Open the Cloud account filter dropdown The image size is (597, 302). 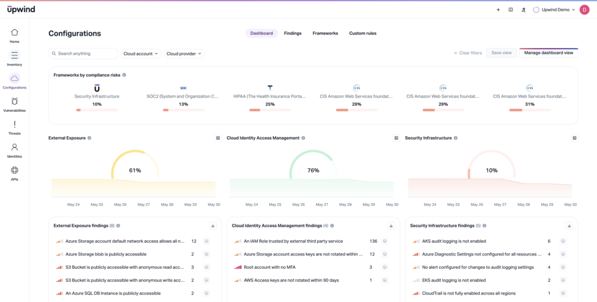click(x=141, y=54)
